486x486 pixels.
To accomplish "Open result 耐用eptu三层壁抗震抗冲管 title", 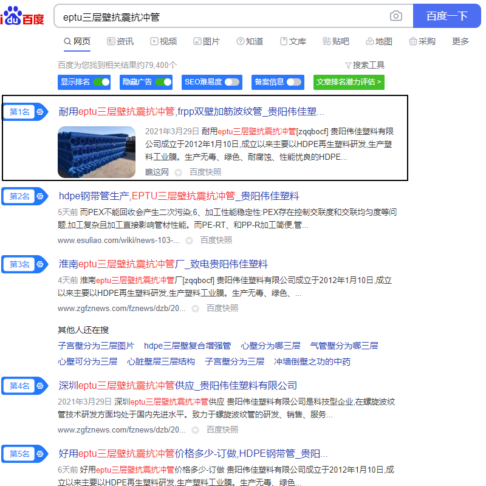I will click(x=191, y=112).
